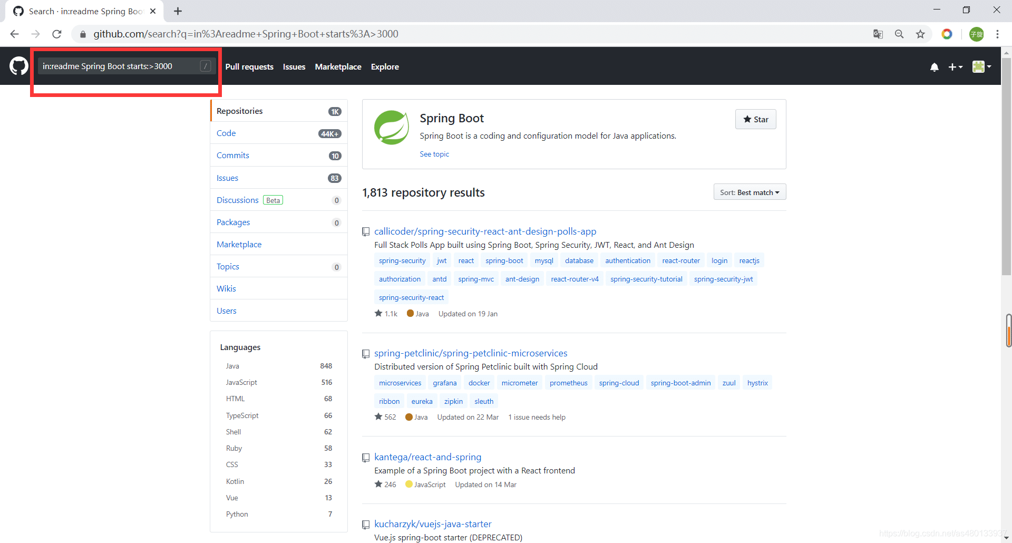This screenshot has width=1012, height=543.
Task: Click the spring-security topic tag
Action: (x=402, y=260)
